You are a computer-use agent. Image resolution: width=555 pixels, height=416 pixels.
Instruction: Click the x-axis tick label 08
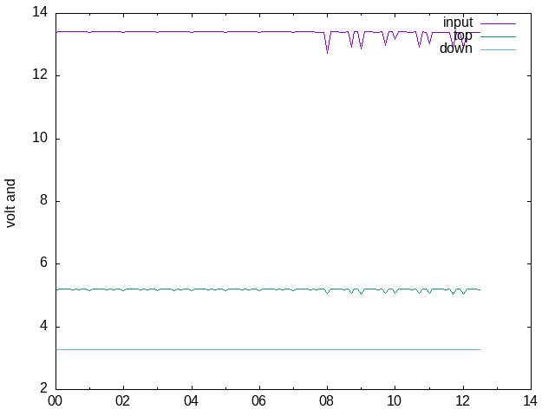pos(327,401)
